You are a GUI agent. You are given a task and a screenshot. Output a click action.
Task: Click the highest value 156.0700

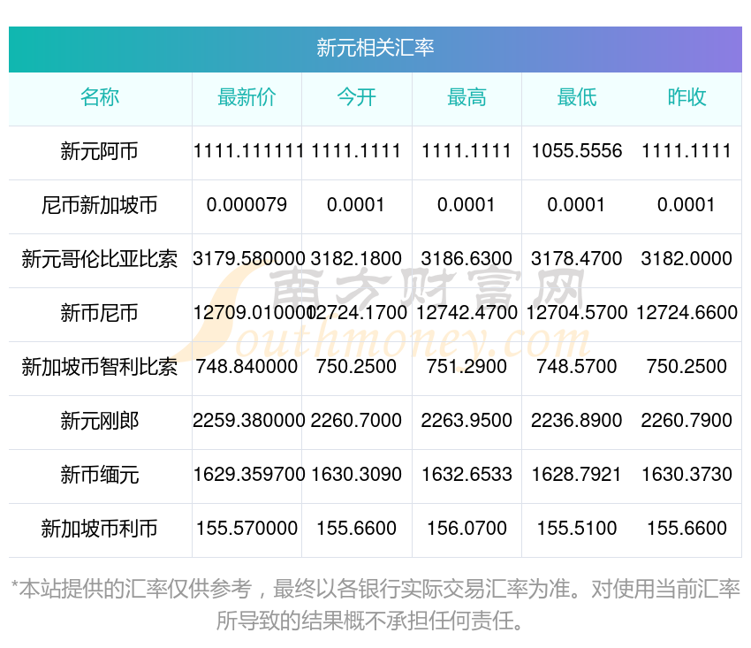tap(467, 529)
